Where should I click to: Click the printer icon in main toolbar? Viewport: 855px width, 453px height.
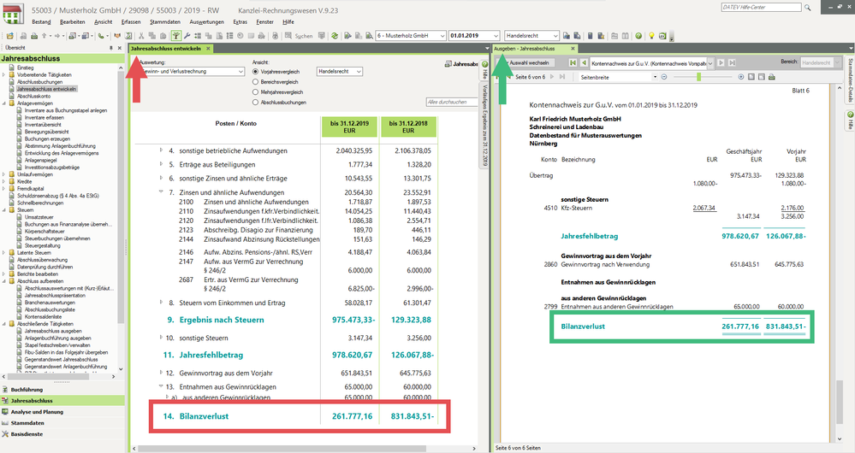coord(34,36)
